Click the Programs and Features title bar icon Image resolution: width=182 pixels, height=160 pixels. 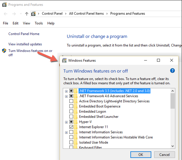click(4, 5)
